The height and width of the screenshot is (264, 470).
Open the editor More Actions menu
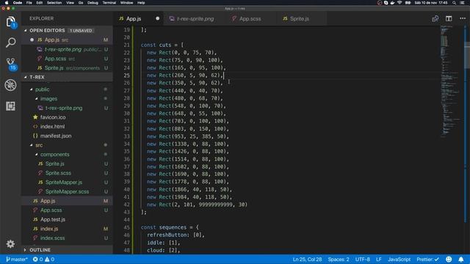(463, 18)
